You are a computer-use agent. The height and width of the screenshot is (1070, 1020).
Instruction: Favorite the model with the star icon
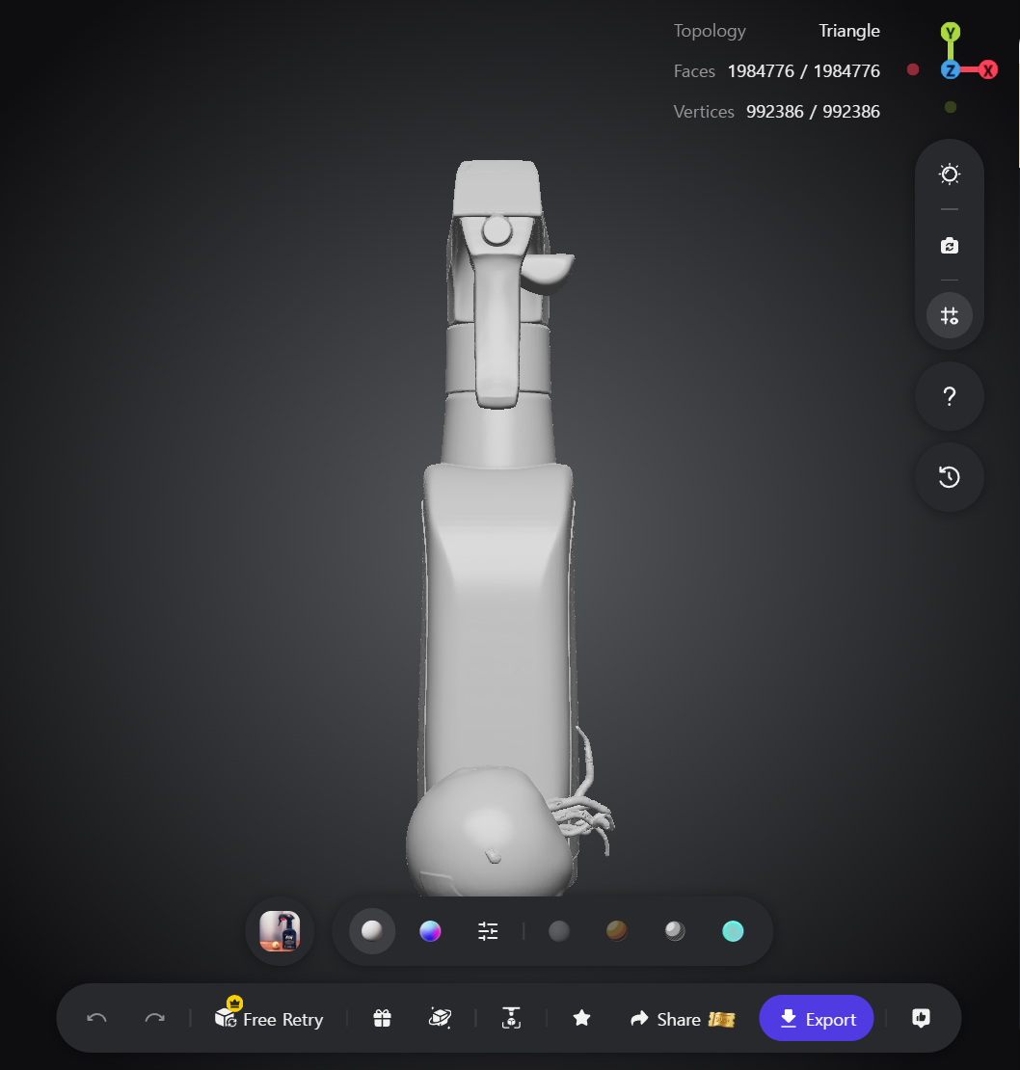(x=582, y=1018)
